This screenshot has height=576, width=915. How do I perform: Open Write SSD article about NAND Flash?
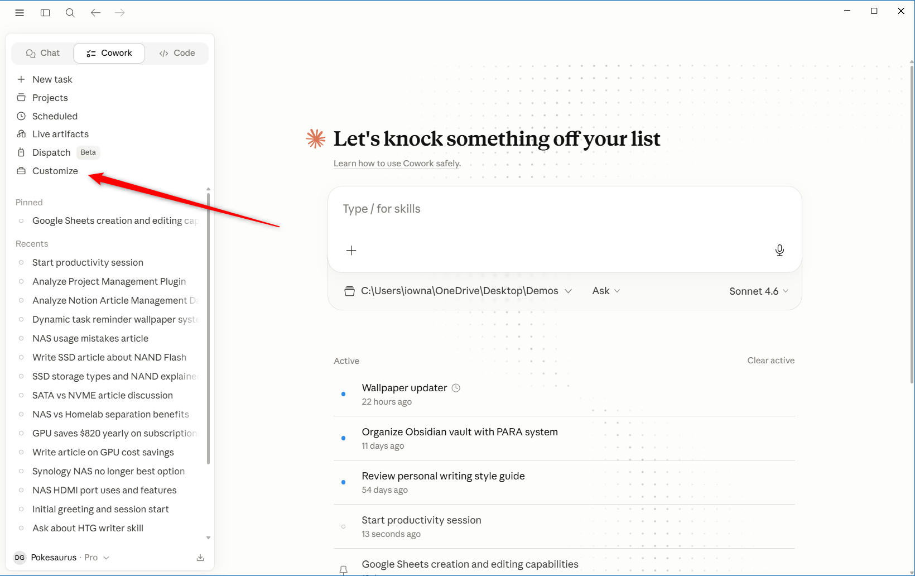[109, 357]
